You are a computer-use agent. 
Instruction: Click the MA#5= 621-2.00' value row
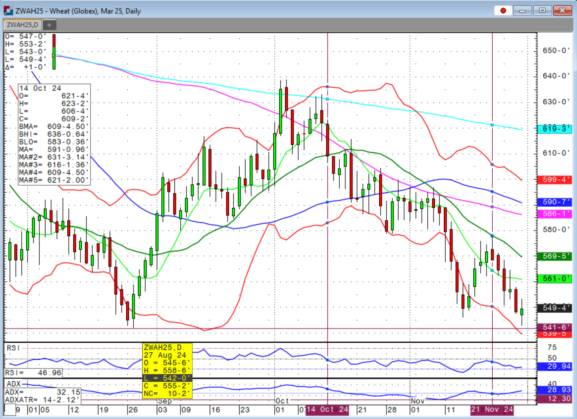coord(54,180)
